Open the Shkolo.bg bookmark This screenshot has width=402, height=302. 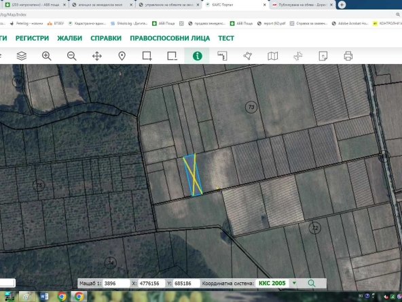pyautogui.click(x=129, y=23)
